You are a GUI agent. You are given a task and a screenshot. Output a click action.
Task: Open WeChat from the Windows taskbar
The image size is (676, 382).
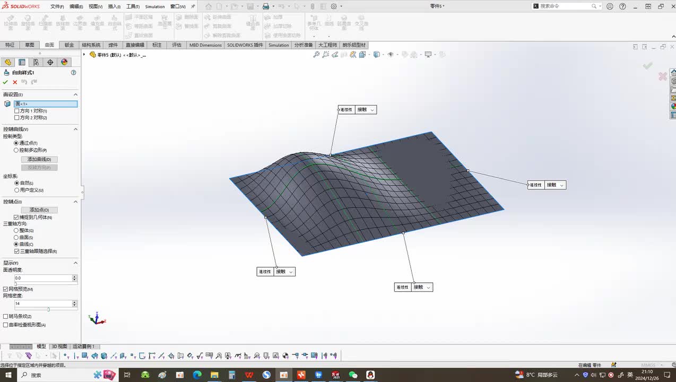pos(353,375)
